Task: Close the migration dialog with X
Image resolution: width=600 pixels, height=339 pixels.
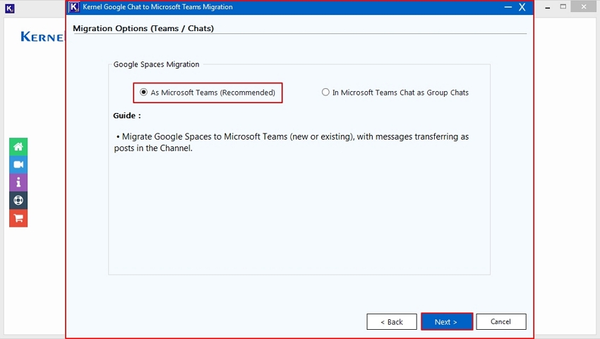Action: (522, 7)
